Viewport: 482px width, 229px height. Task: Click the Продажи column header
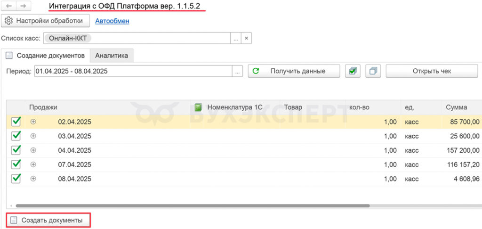click(107, 107)
